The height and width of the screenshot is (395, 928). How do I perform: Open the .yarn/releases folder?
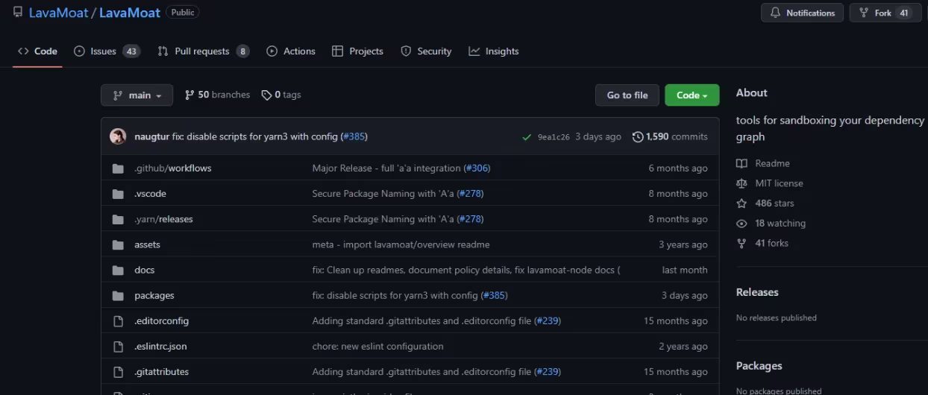(163, 219)
